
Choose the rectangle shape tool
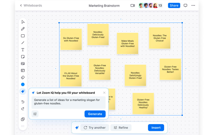pyautogui.click(x=23, y=36)
